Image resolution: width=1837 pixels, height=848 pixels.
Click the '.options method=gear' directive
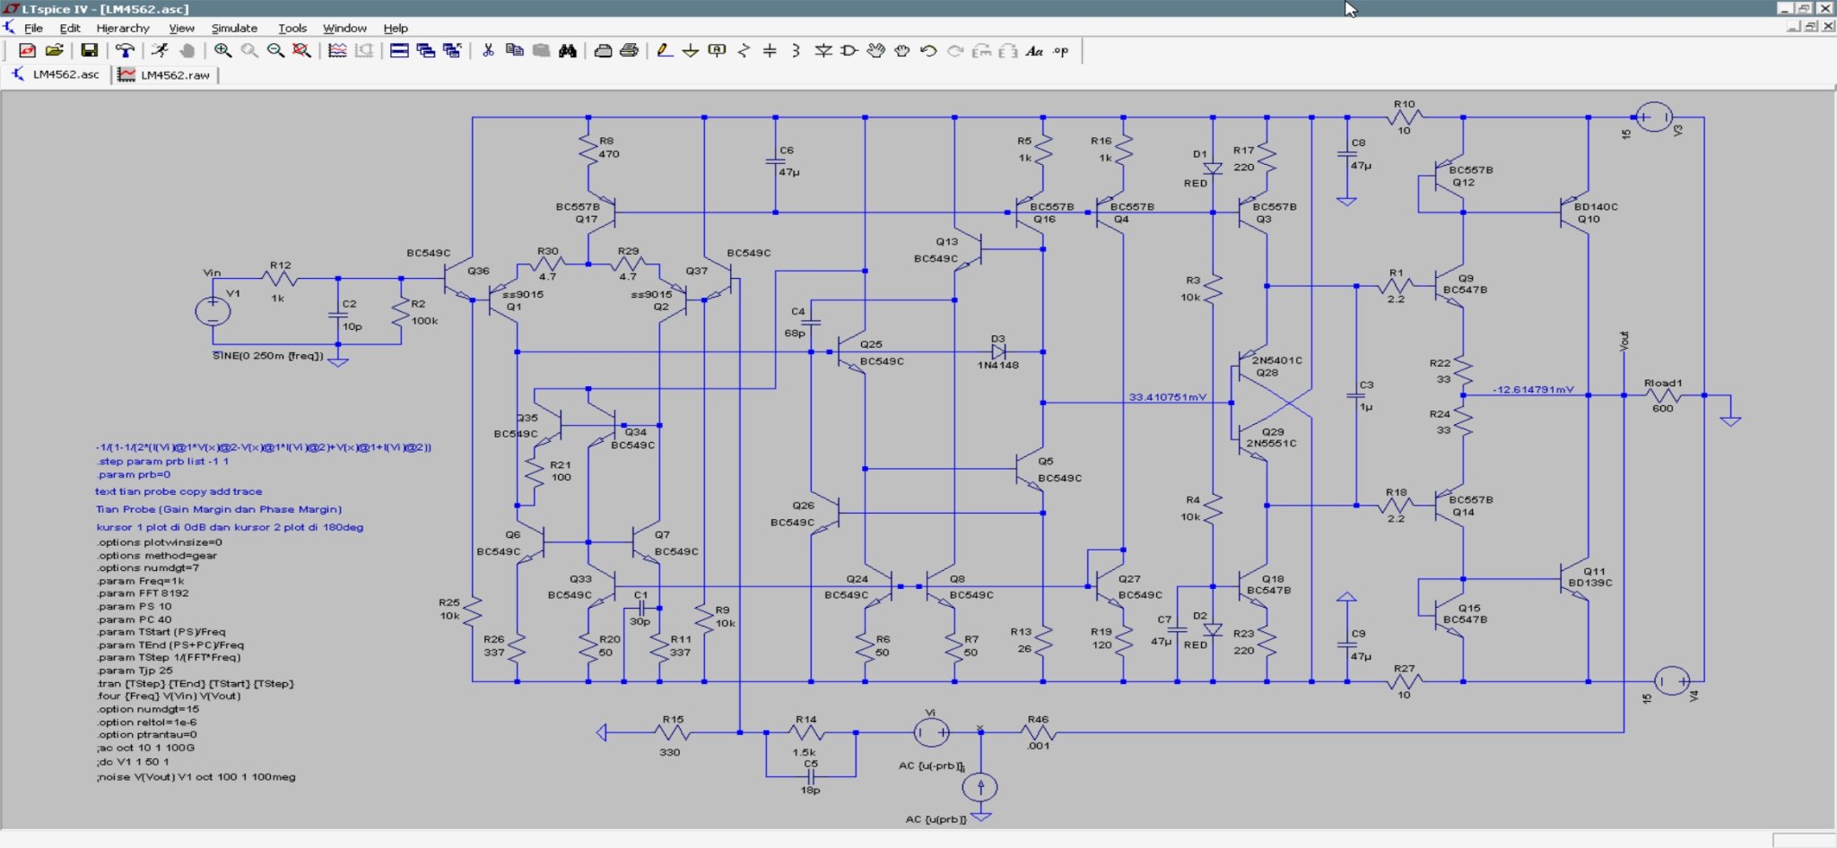156,555
